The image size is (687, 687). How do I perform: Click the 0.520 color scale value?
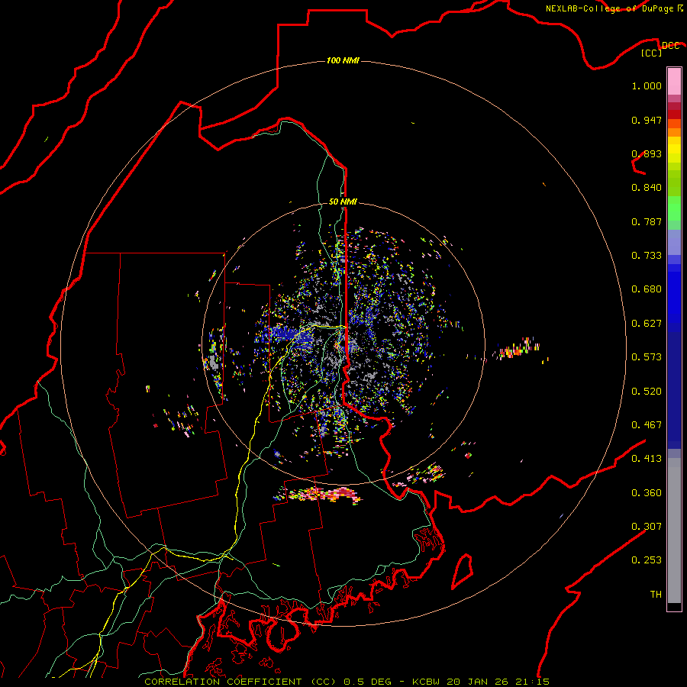pyautogui.click(x=647, y=392)
